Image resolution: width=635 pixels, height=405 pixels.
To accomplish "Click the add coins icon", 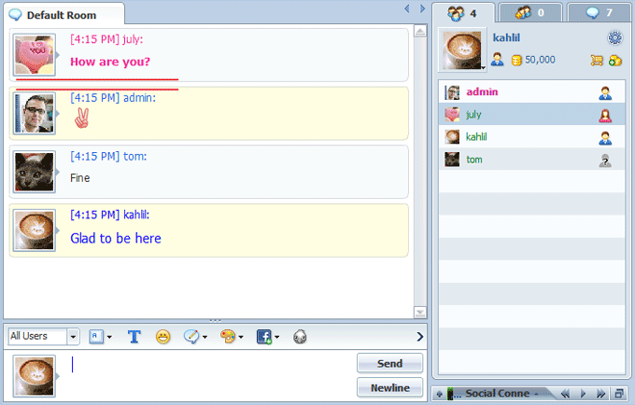I will 614,60.
